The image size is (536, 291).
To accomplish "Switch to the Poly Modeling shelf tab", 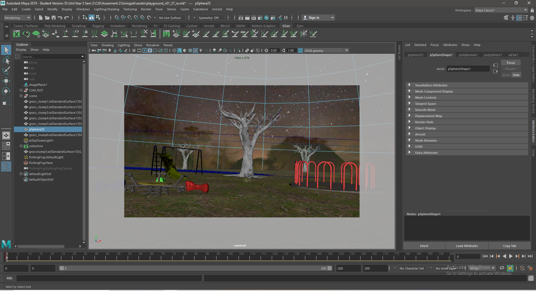I will (x=55, y=26).
